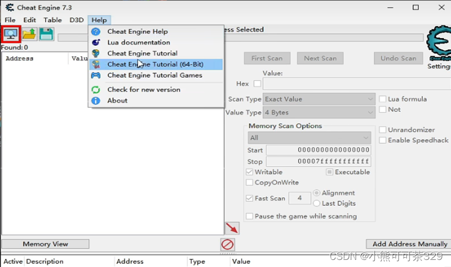This screenshot has height=267, width=451.
Task: Click the 64-Bit tutorial menu icon
Action: (x=96, y=64)
